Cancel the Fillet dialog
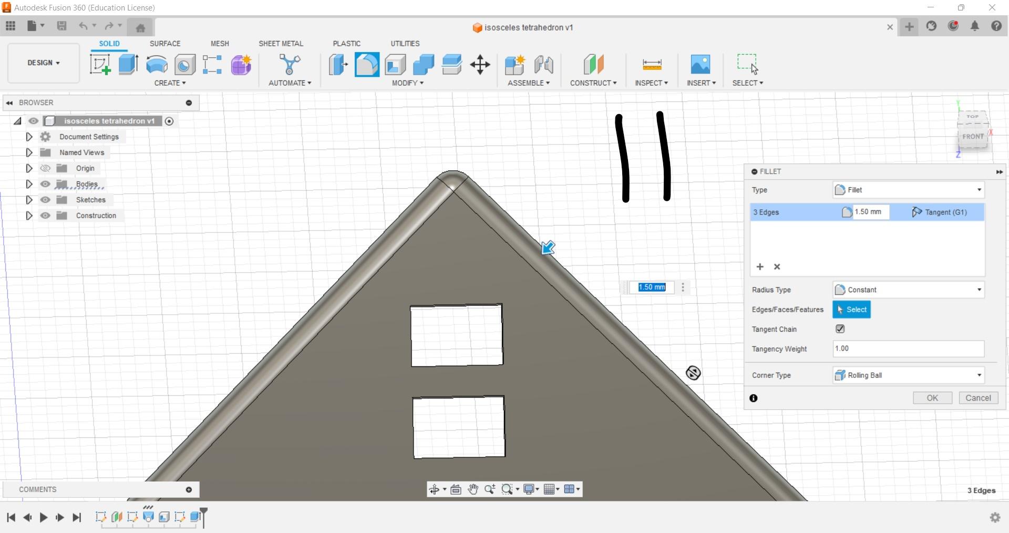This screenshot has width=1009, height=533. tap(978, 398)
